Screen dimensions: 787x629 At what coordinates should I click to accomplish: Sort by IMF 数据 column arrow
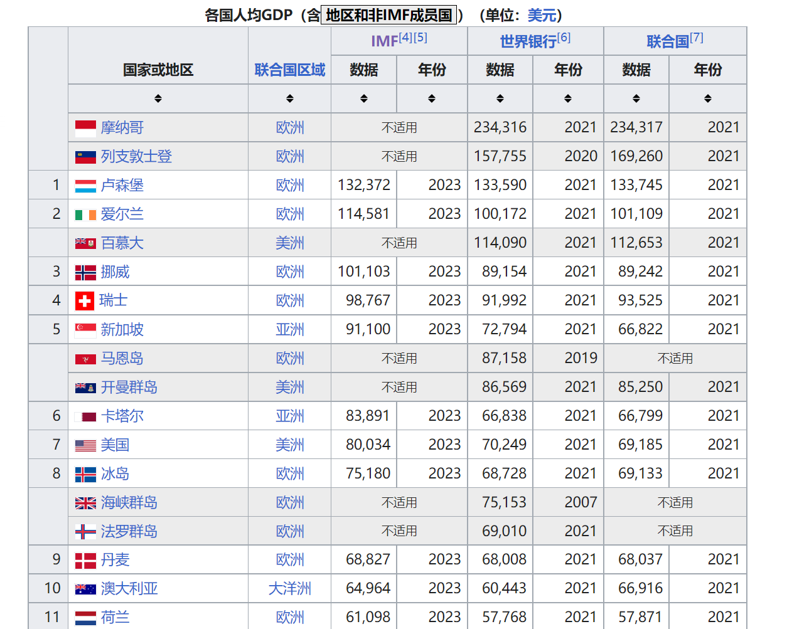coord(364,98)
